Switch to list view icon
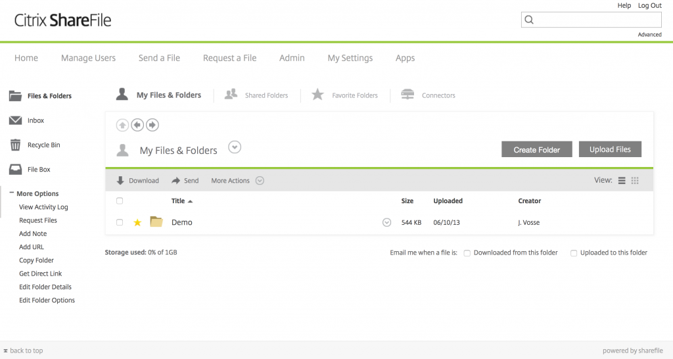Viewport: 673px width, 359px height. pos(622,181)
